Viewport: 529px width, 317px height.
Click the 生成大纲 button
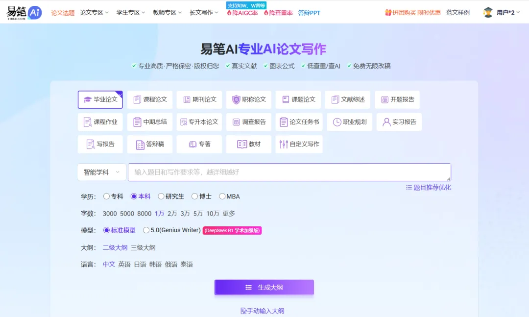click(264, 287)
